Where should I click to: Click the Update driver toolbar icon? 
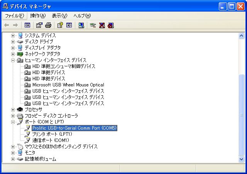pyautogui.click(x=93, y=25)
